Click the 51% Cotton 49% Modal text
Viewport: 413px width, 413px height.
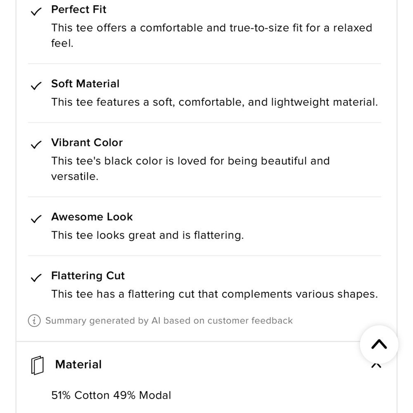tap(111, 395)
